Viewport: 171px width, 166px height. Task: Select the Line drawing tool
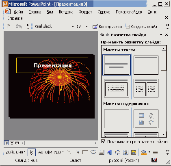[x=69, y=152]
